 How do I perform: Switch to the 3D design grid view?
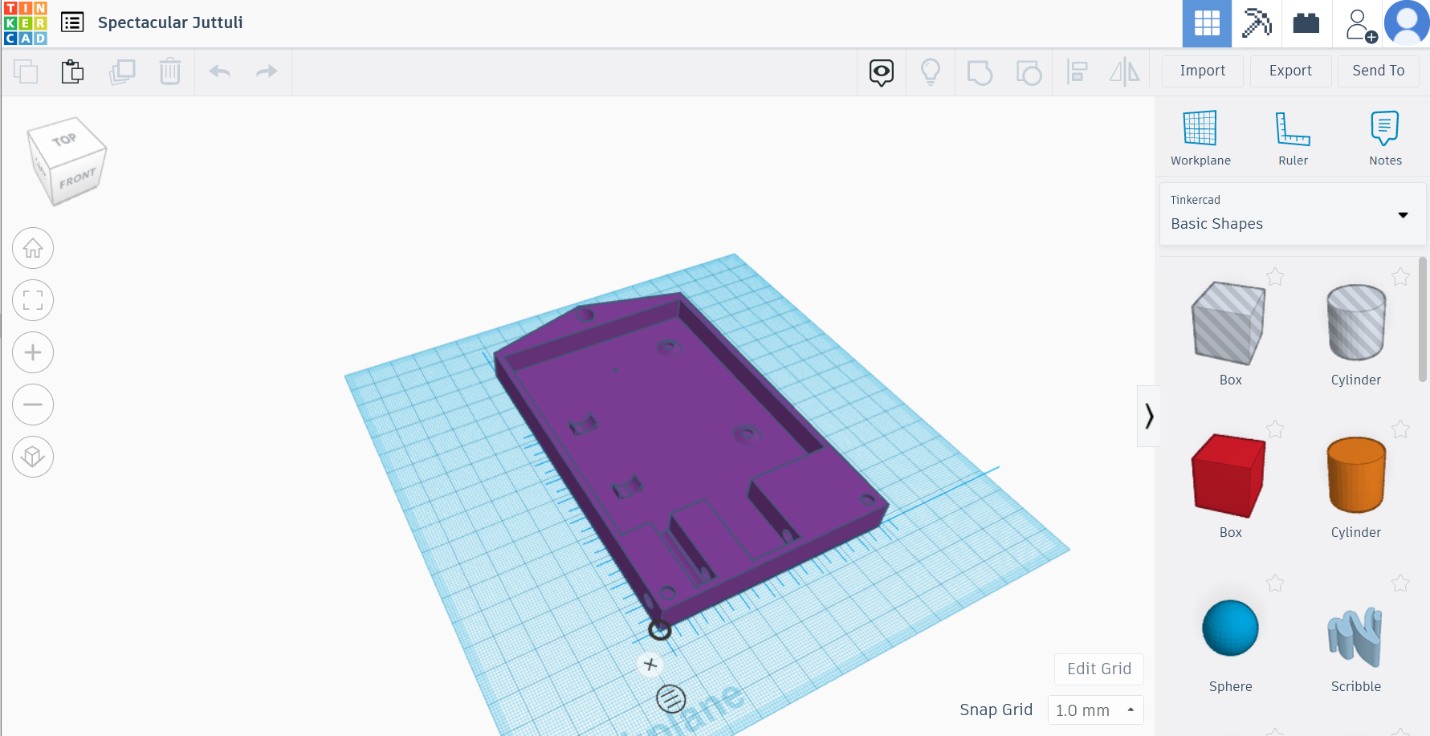[x=1207, y=23]
